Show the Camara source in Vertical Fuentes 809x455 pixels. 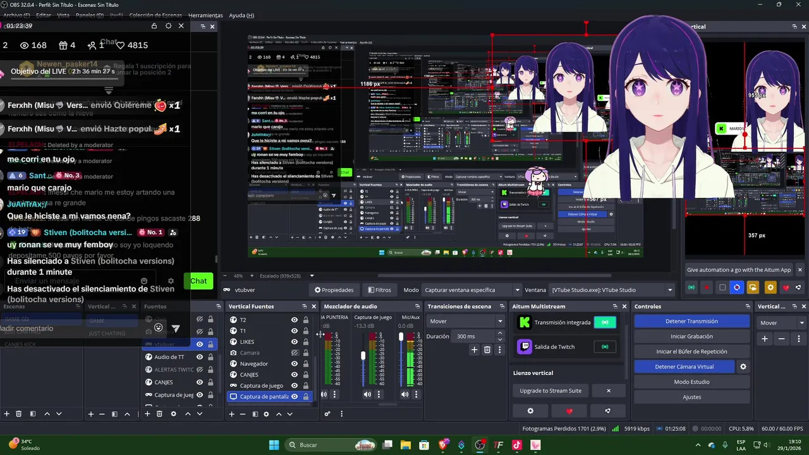295,353
